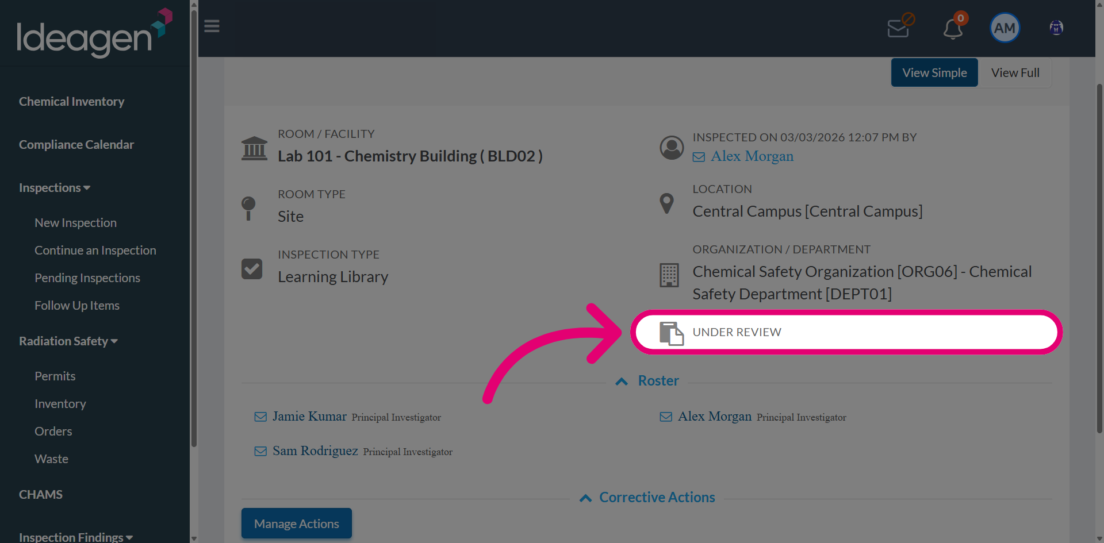Viewport: 1104px width, 543px height.
Task: Click the Corrective Actions heading
Action: [x=657, y=498]
